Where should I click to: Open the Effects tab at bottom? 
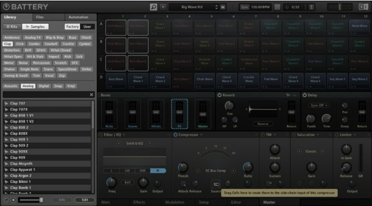coord(139,202)
